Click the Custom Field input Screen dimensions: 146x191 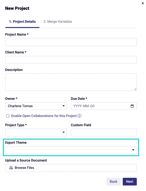[104, 132]
